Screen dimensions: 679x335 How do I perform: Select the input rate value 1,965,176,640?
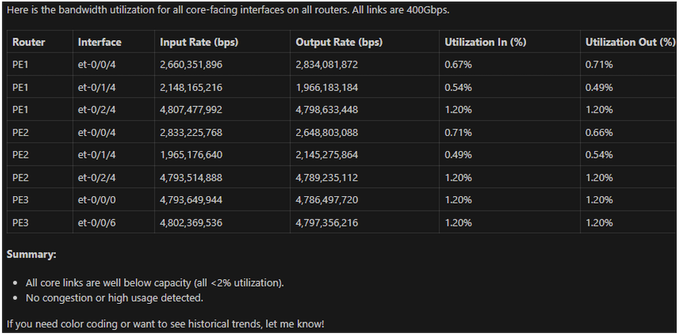pyautogui.click(x=191, y=155)
